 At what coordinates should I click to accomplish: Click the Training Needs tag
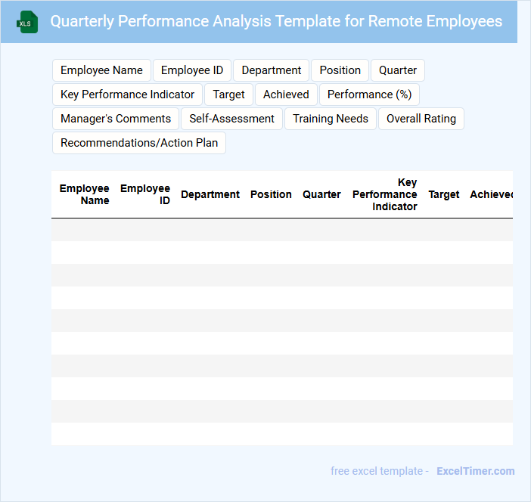point(331,119)
